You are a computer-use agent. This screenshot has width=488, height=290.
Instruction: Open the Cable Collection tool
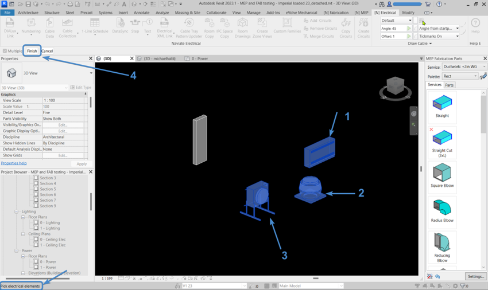67,28
